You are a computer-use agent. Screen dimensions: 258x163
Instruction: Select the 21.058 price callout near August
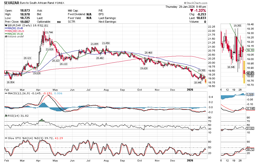point(106,43)
